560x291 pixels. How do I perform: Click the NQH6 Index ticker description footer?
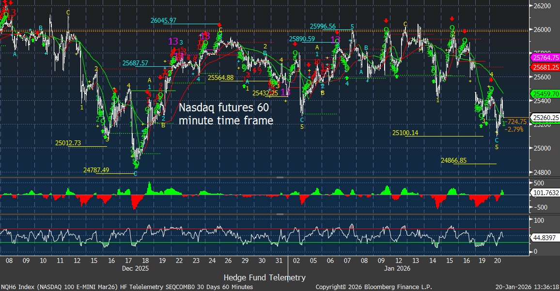click(x=127, y=287)
